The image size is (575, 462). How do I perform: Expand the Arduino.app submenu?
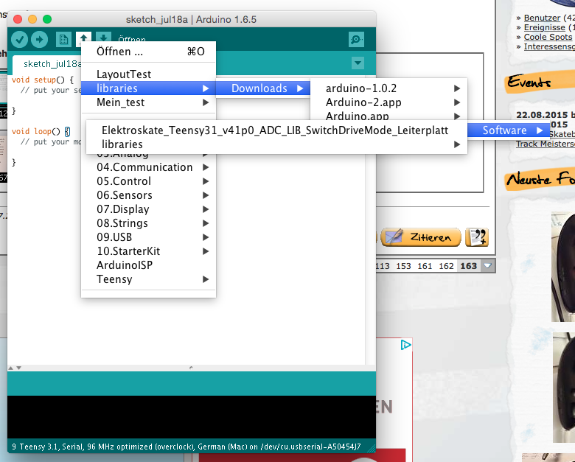[388, 116]
